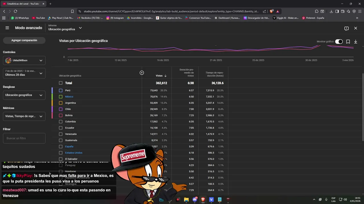This screenshot has width=364, height=204.
Task: Open the Últimos 28 días date range dropdown
Action: pyautogui.click(x=24, y=73)
